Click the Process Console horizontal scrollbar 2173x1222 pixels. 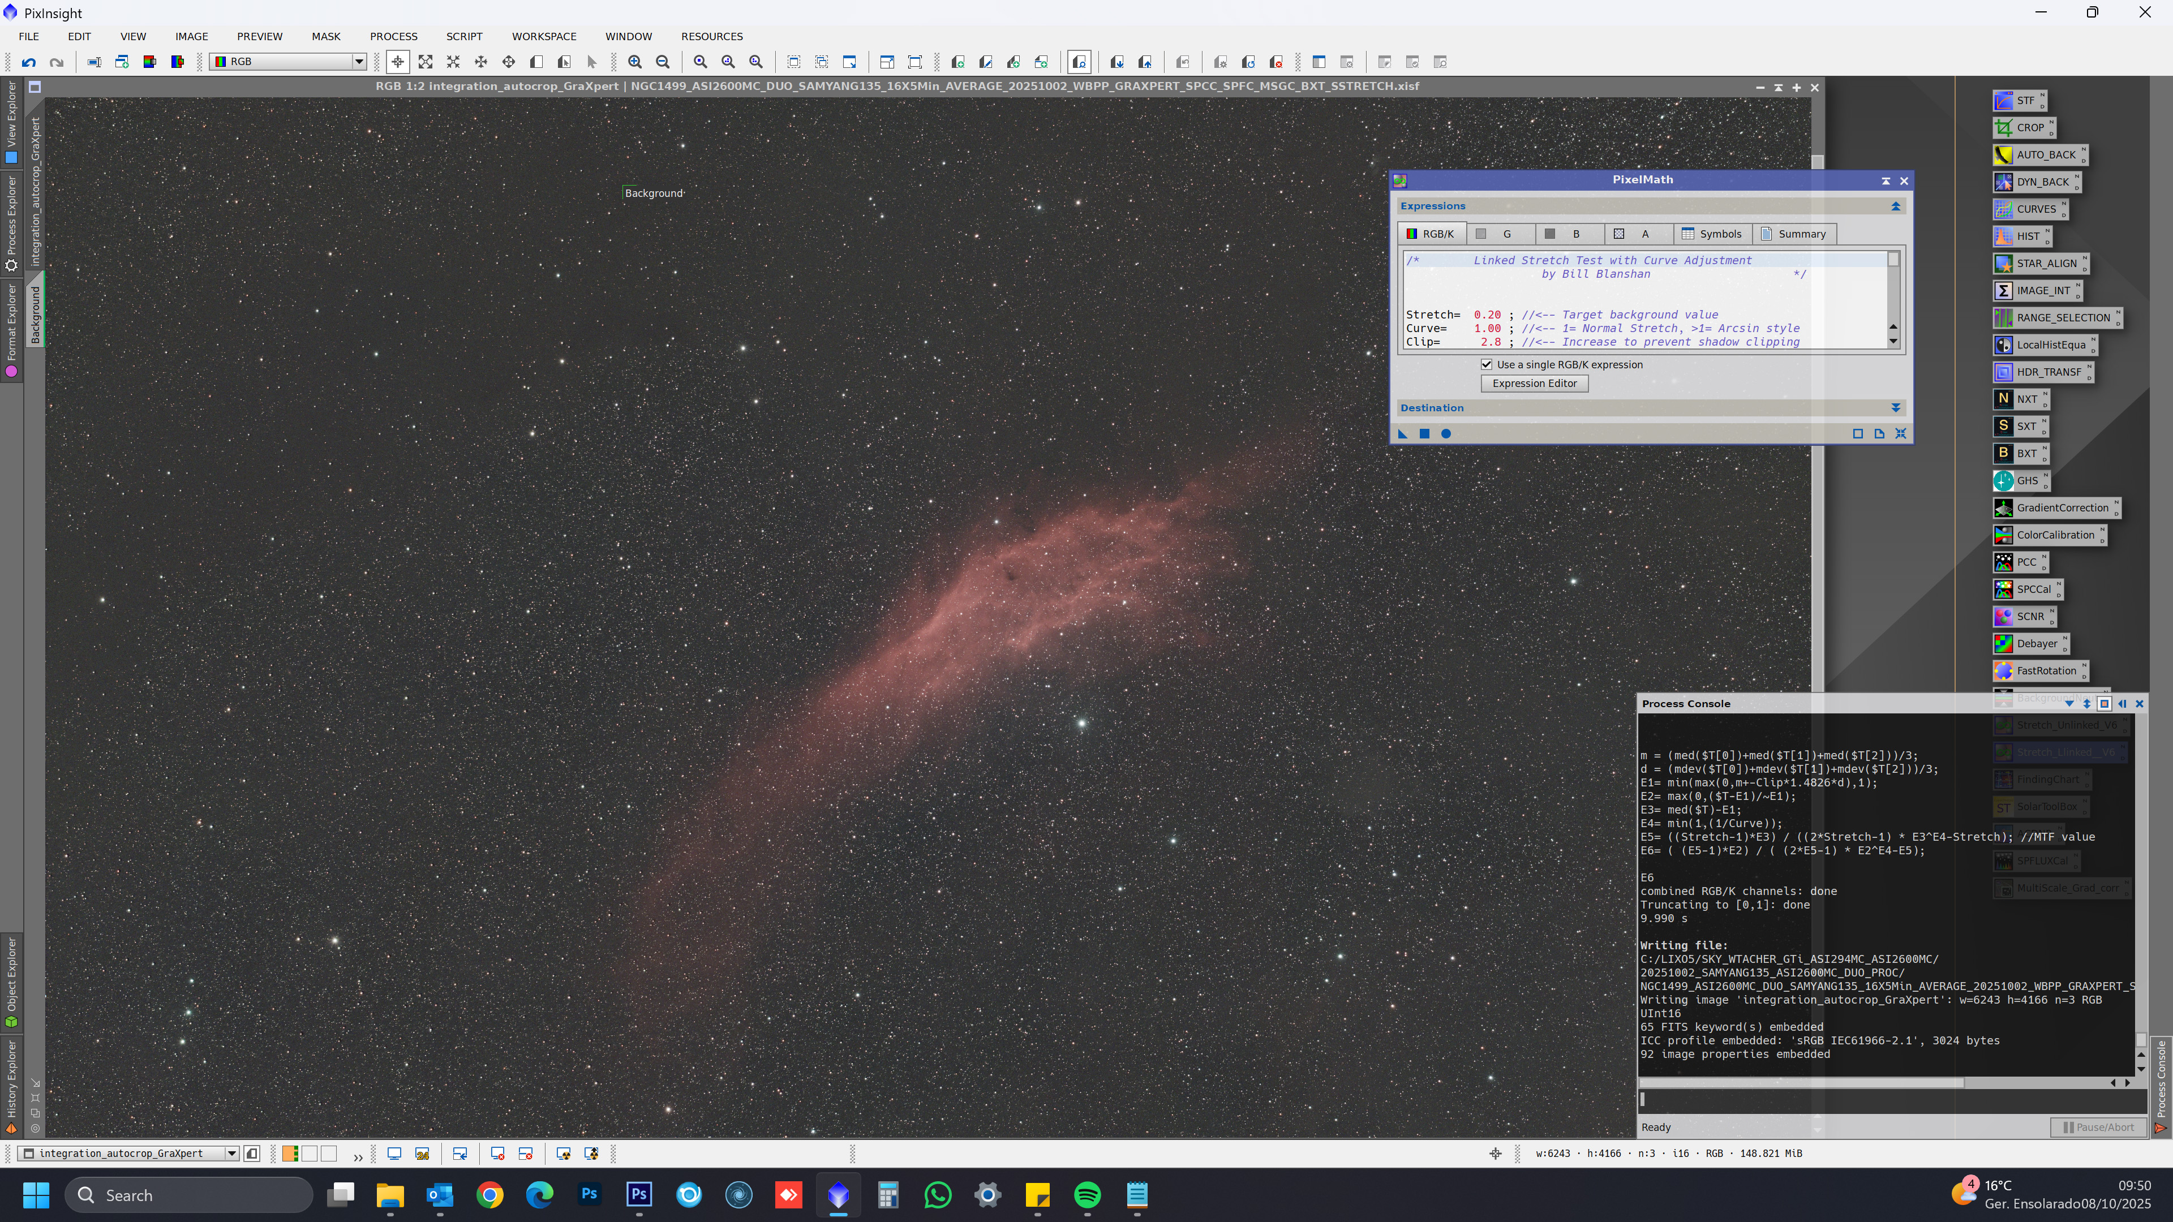click(1801, 1082)
